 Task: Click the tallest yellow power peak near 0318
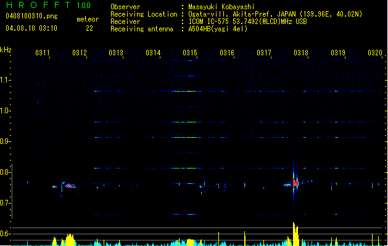point(295,234)
